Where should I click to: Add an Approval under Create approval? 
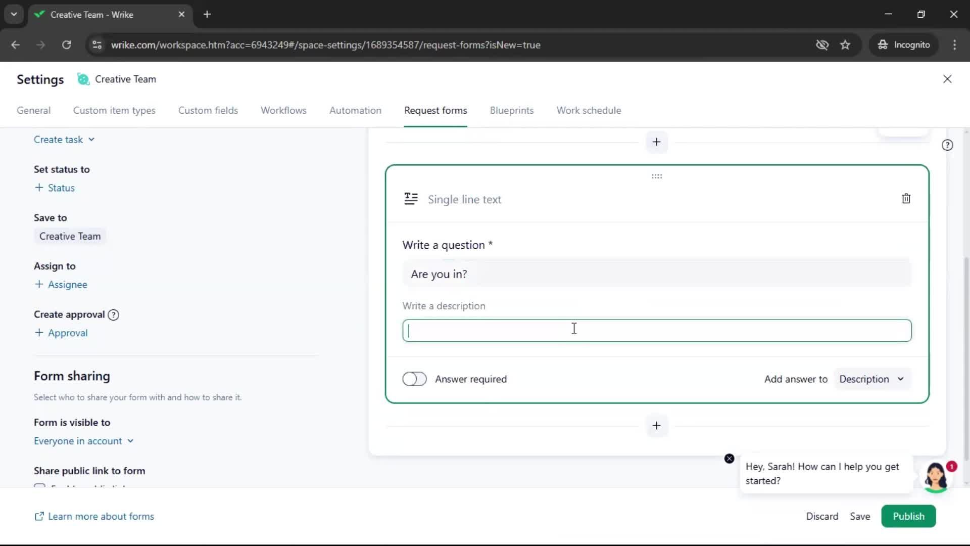coord(61,333)
